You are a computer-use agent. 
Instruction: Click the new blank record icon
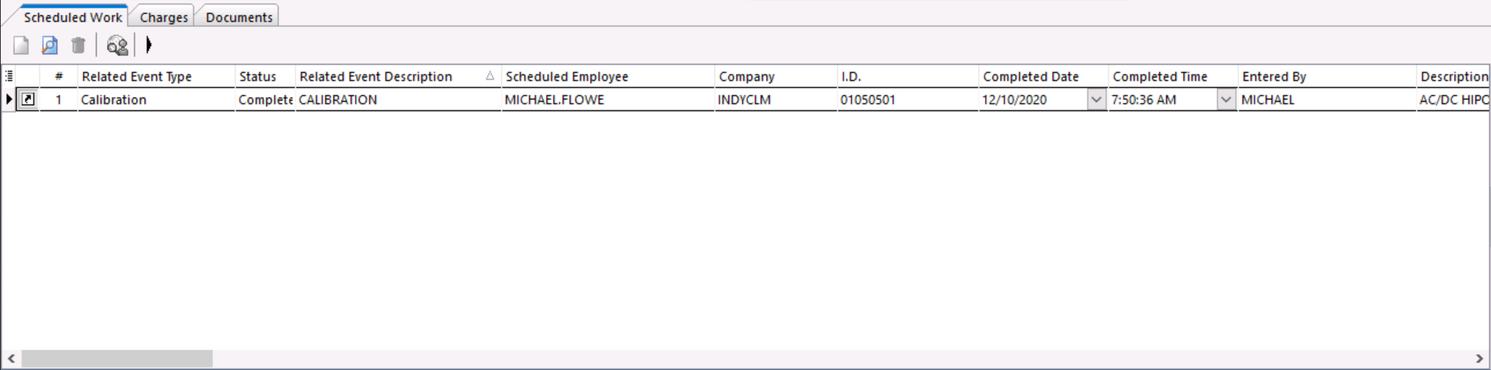(21, 46)
